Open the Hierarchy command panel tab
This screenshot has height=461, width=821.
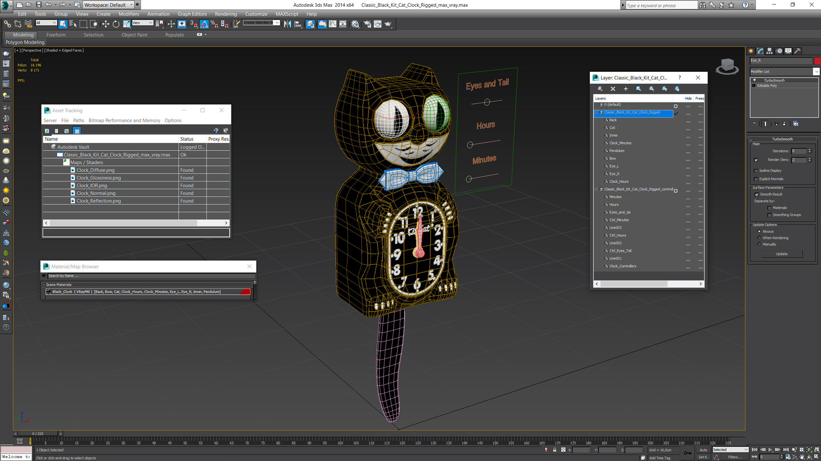(770, 51)
